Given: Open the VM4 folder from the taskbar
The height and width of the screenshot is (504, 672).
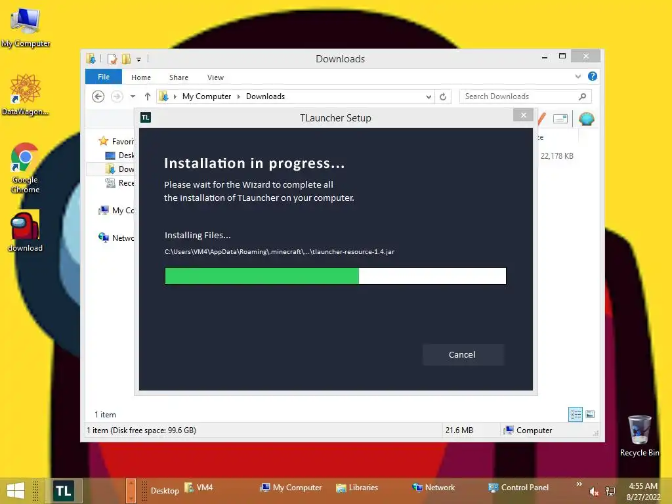Looking at the screenshot, I should [x=199, y=488].
